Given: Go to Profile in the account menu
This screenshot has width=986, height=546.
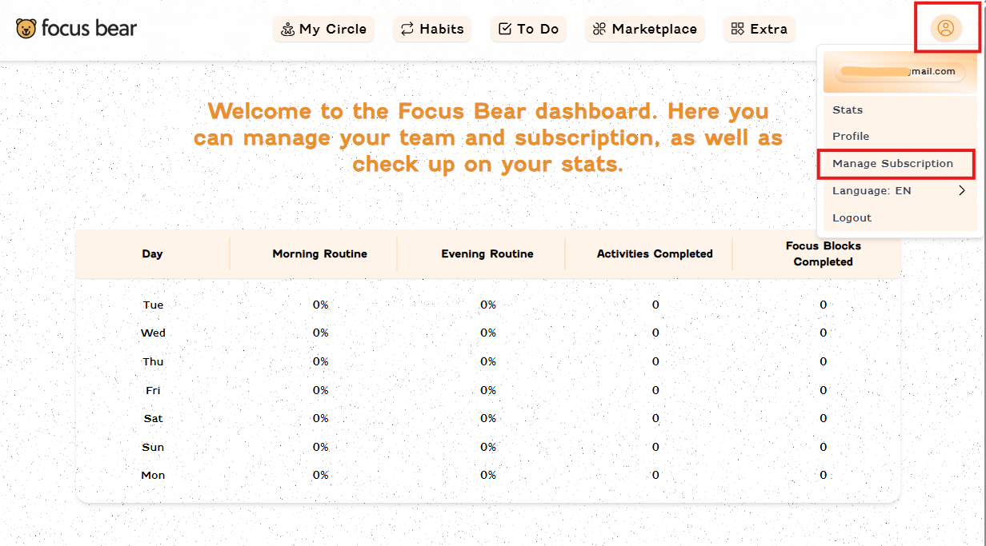Looking at the screenshot, I should coord(851,137).
